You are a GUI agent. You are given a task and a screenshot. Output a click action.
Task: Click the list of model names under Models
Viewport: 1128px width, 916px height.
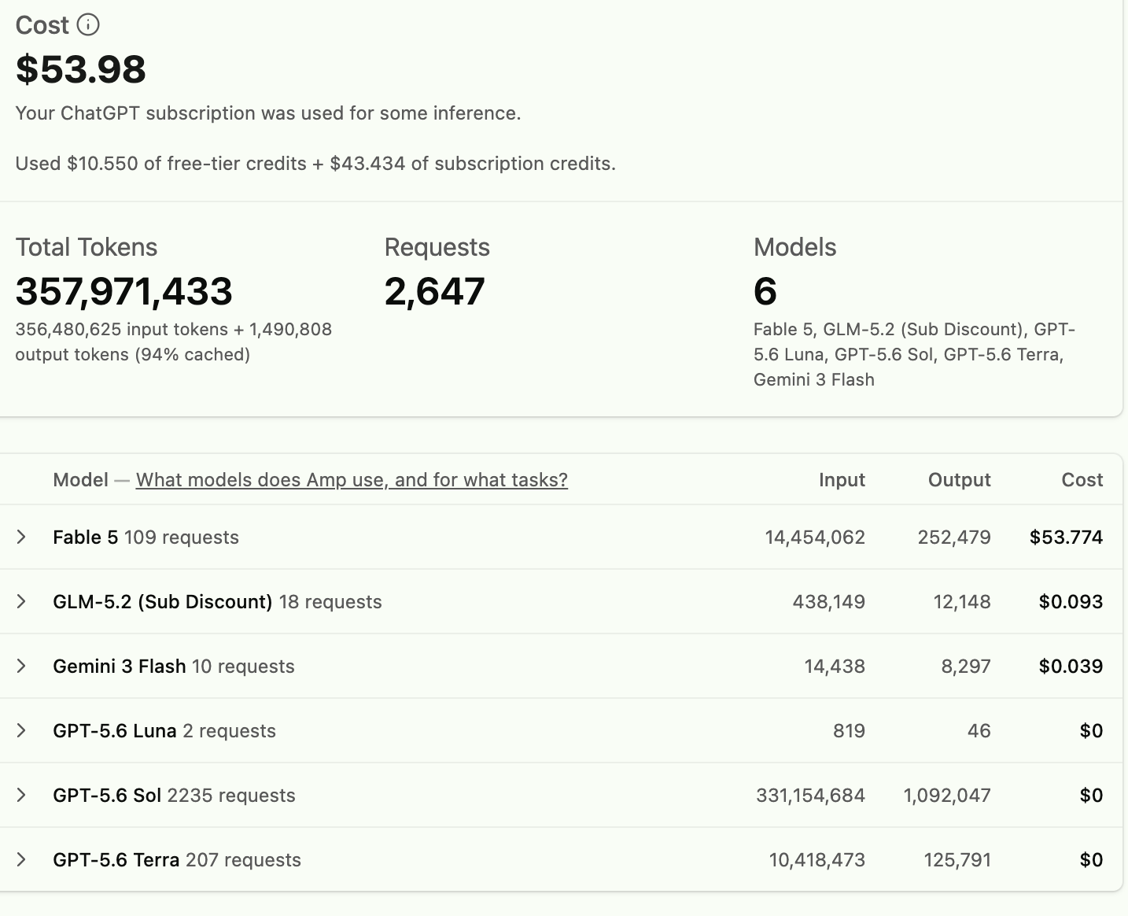(914, 354)
